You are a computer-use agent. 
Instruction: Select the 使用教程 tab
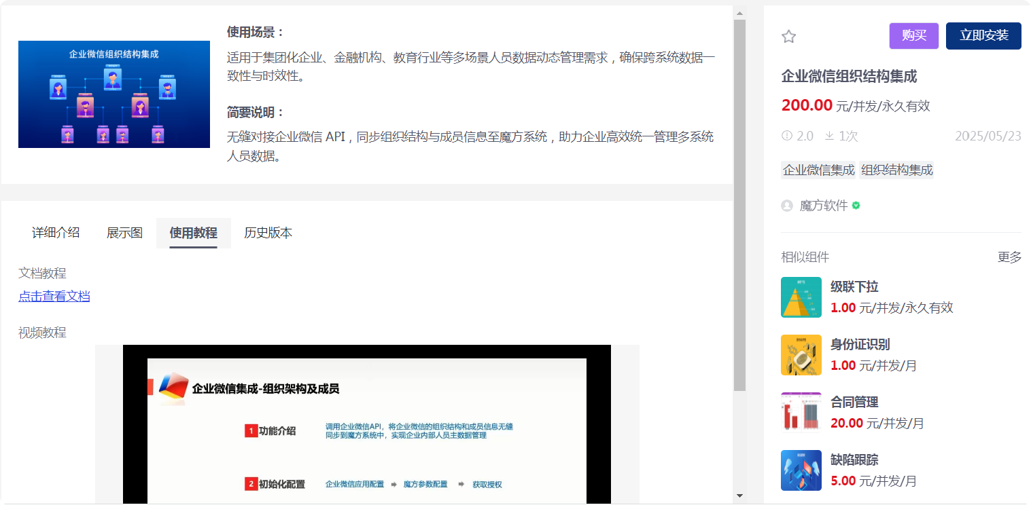(194, 233)
